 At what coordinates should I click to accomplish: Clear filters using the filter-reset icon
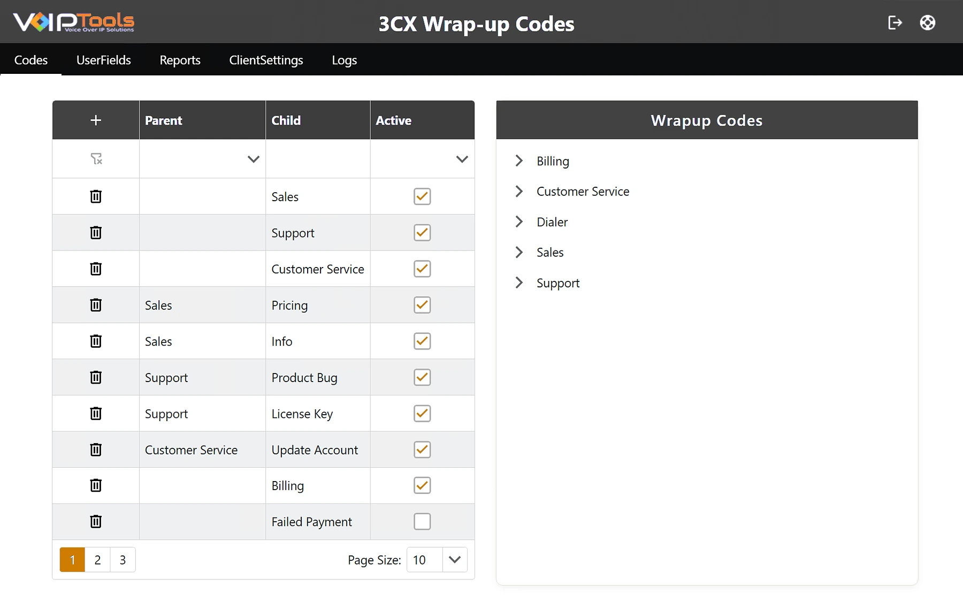[x=96, y=159]
